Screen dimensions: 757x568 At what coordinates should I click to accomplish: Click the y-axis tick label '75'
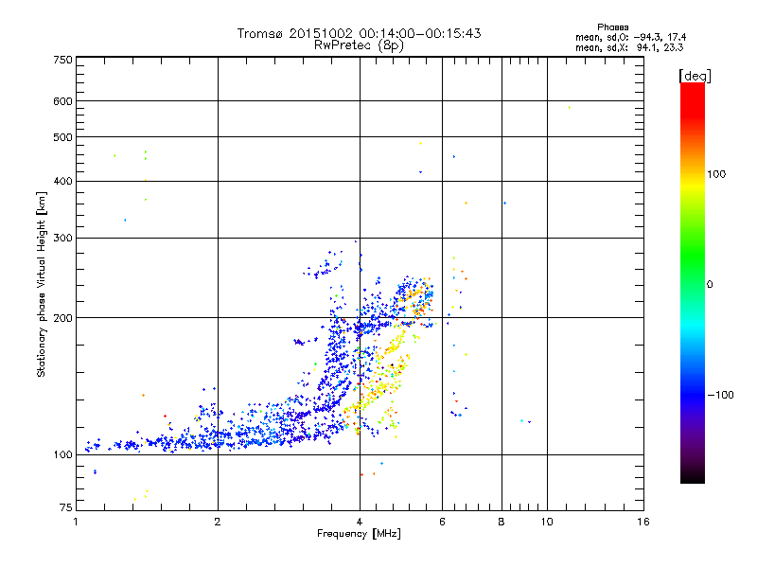pos(66,507)
